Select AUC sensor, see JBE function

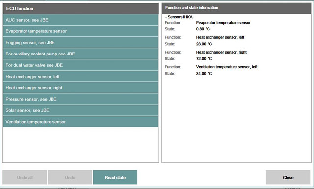[x=80, y=20]
